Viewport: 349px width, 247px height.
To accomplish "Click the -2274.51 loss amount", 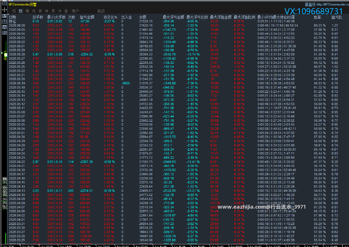I will [86, 191].
